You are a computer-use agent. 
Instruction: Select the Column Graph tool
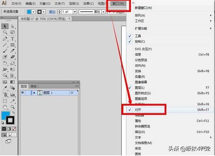point(13,94)
